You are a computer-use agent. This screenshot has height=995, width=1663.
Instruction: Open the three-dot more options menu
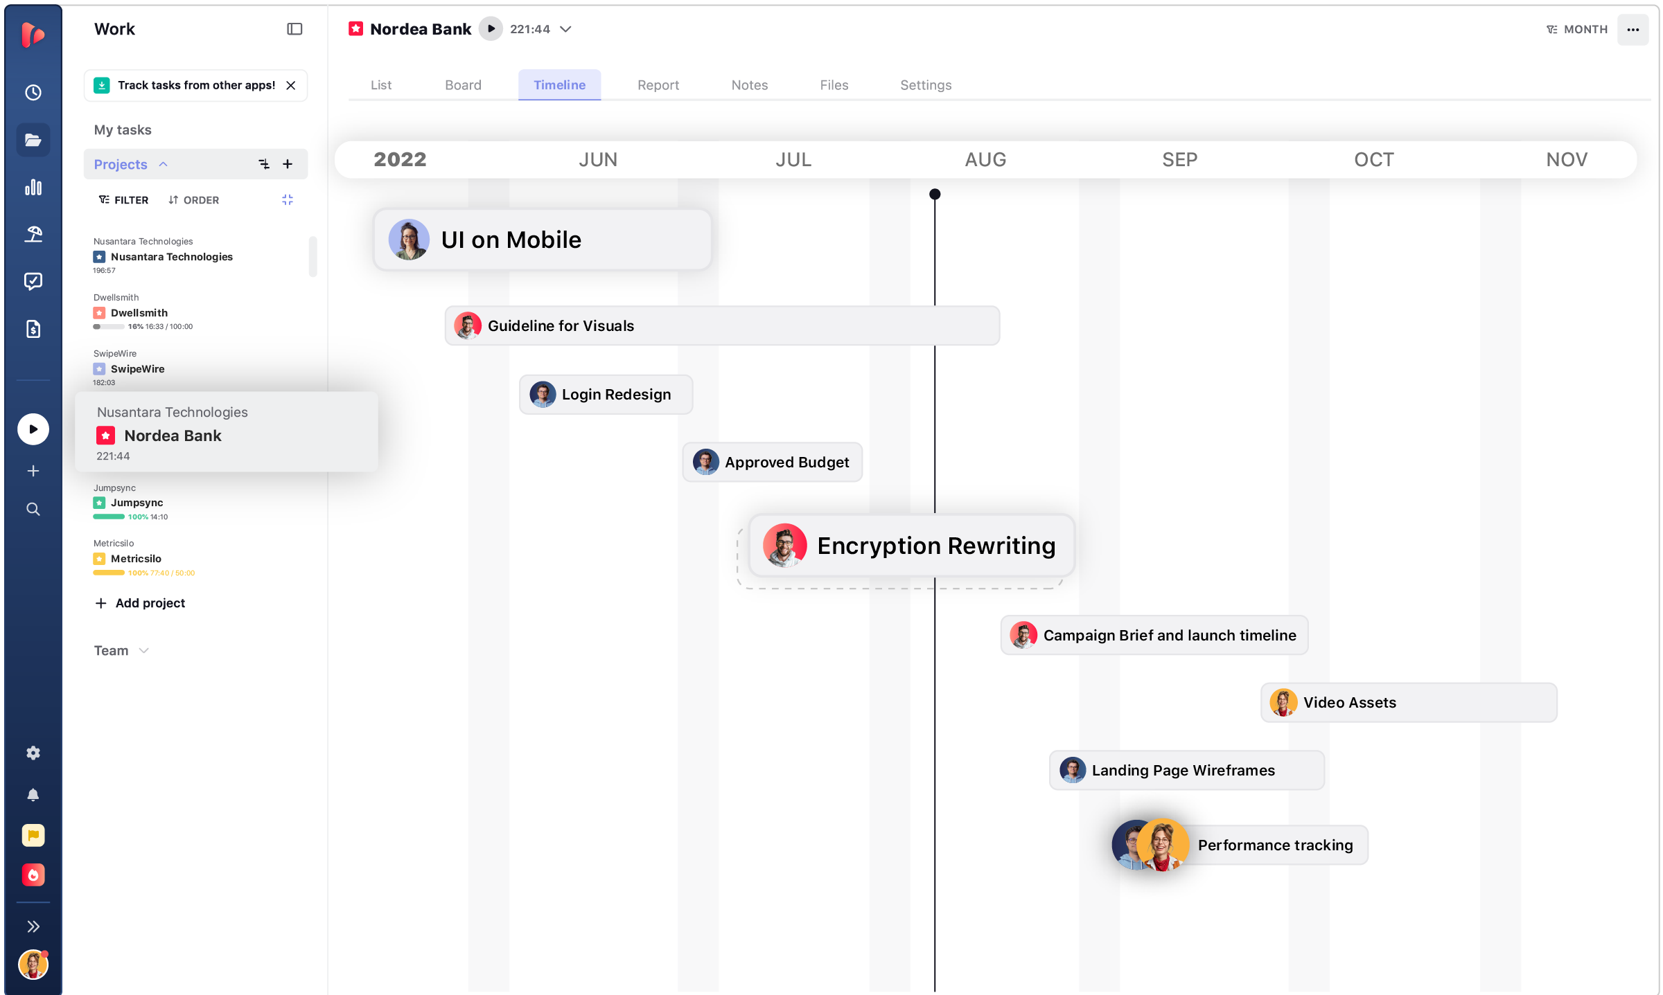coord(1633,29)
